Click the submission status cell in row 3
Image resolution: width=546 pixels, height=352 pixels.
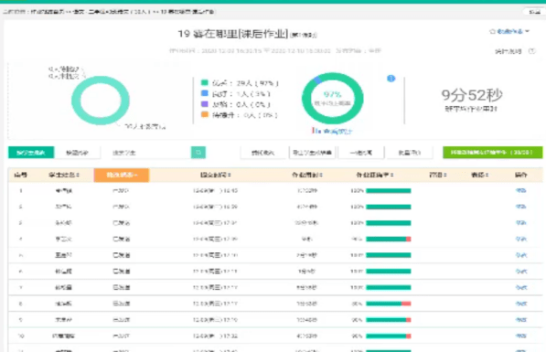[x=121, y=223]
